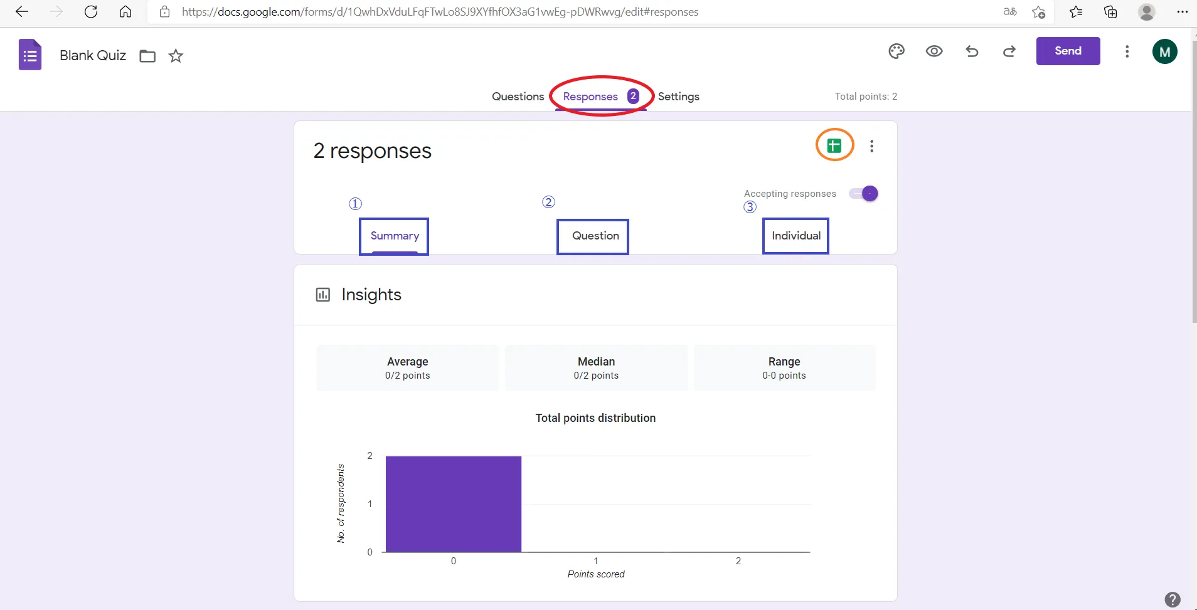Viewport: 1197px width, 610px height.
Task: Refresh the page in browser
Action: [91, 12]
